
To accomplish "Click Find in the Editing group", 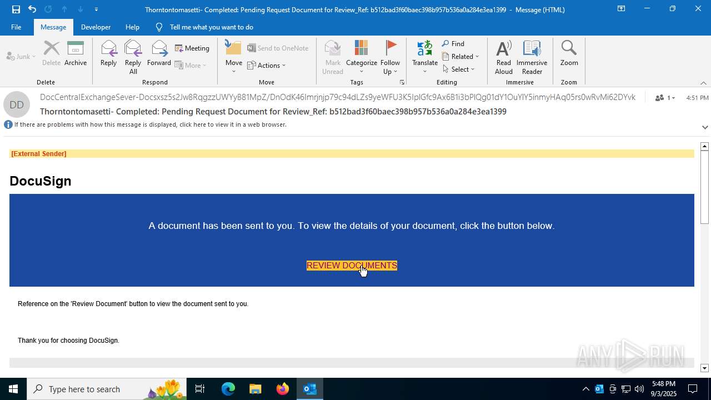I will (x=453, y=44).
